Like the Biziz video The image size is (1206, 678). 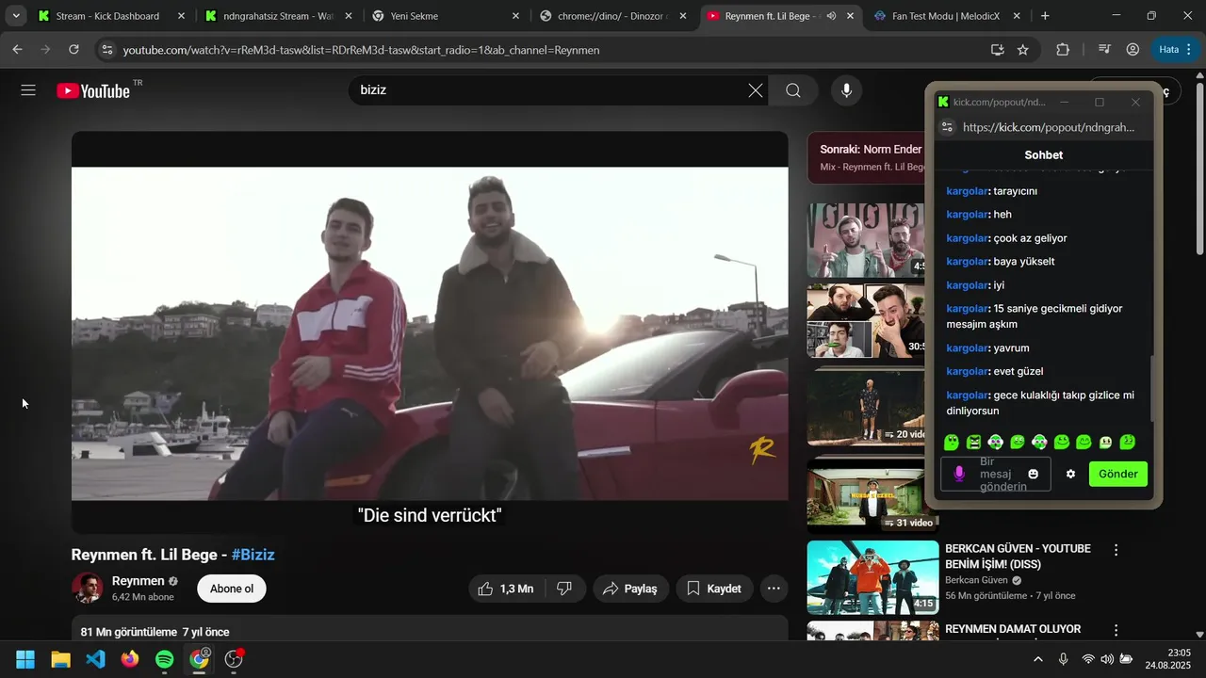click(506, 589)
